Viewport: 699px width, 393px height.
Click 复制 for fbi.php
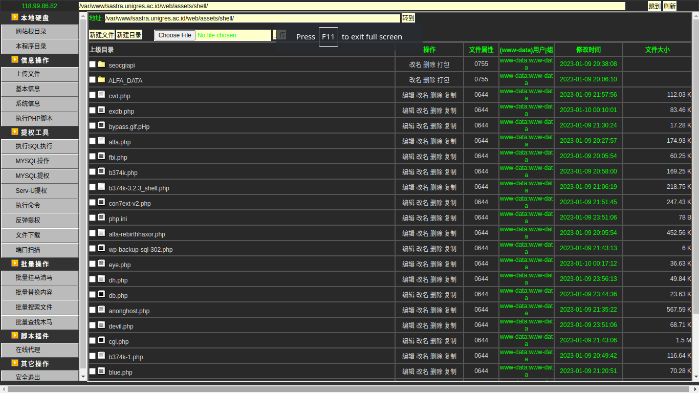tap(450, 157)
